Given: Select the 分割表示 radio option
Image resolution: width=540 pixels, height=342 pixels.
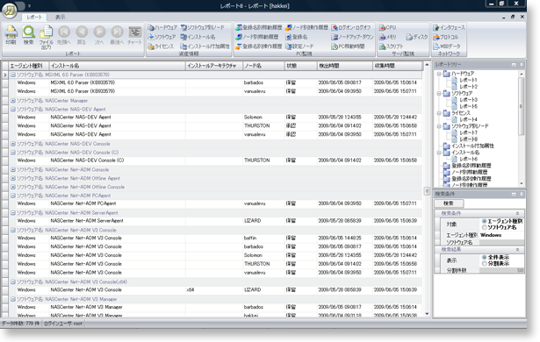Looking at the screenshot, I should pos(484,264).
